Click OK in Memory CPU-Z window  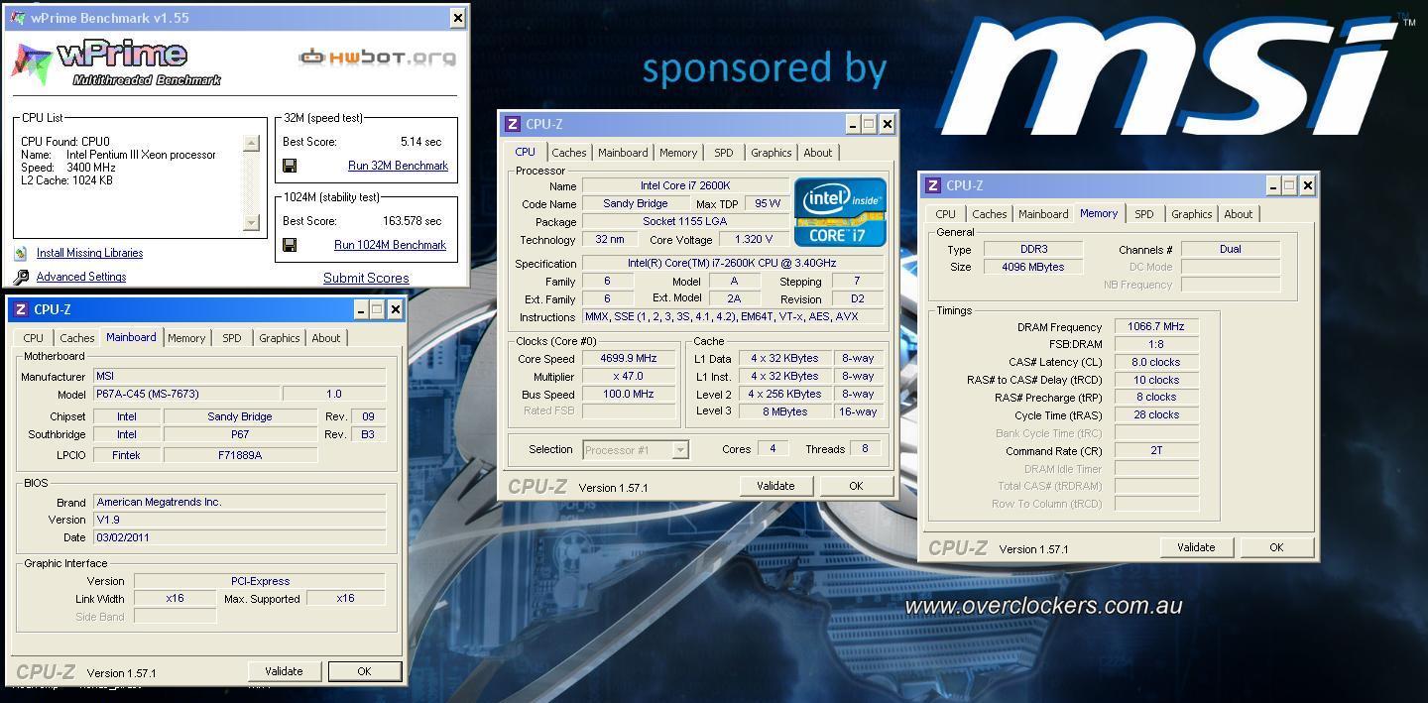tap(1276, 547)
